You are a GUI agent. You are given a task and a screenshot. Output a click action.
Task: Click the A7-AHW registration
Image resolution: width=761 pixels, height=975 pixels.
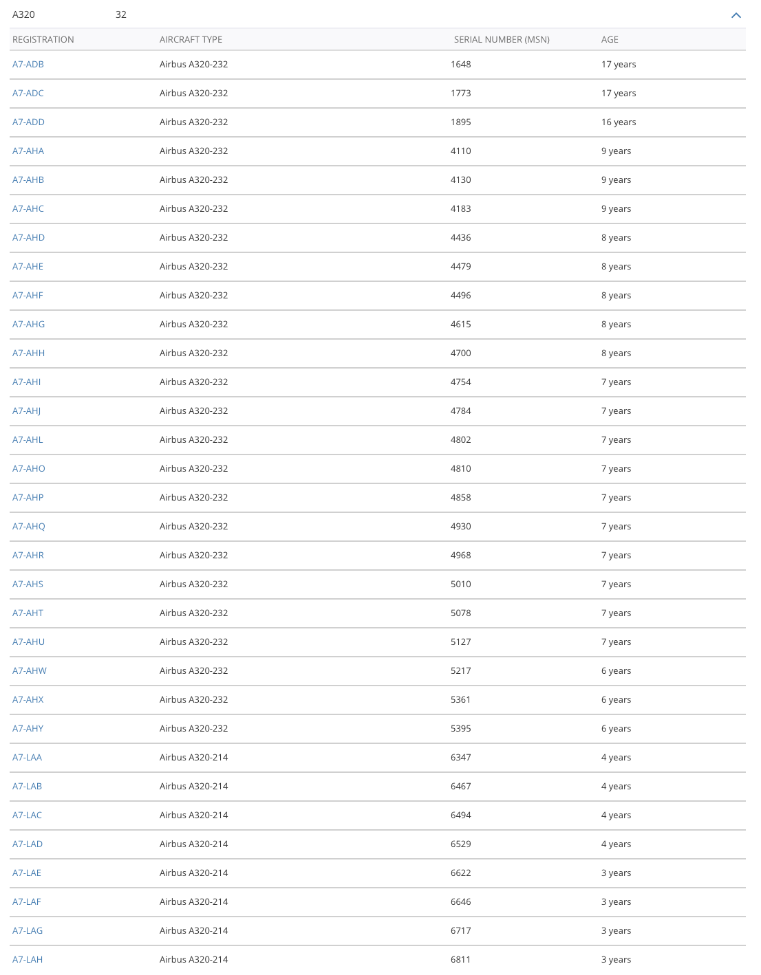[30, 671]
